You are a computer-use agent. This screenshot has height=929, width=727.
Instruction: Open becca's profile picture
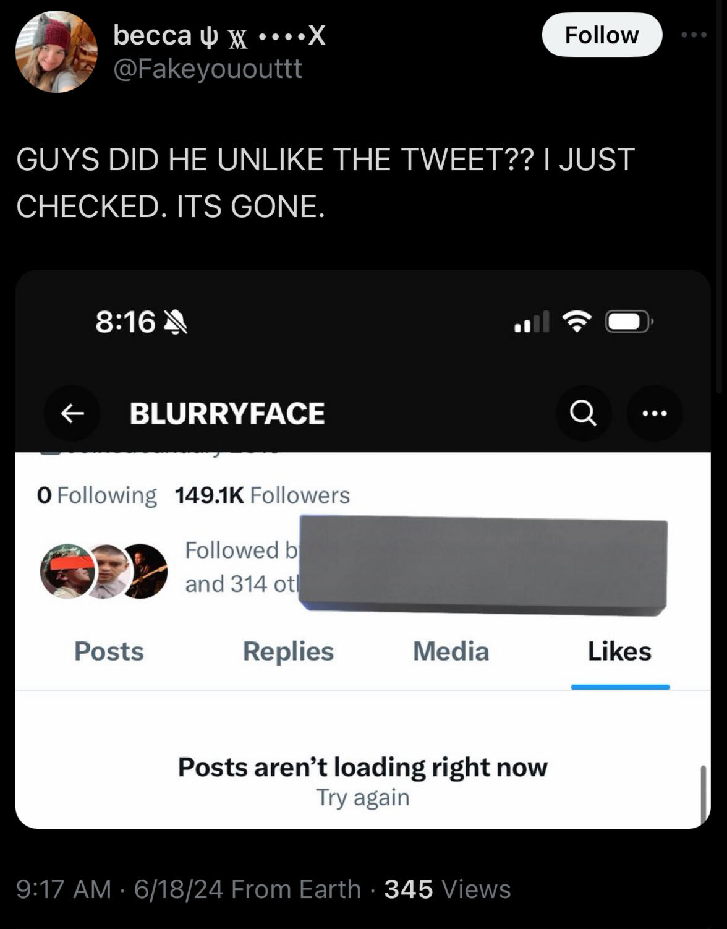(x=56, y=52)
